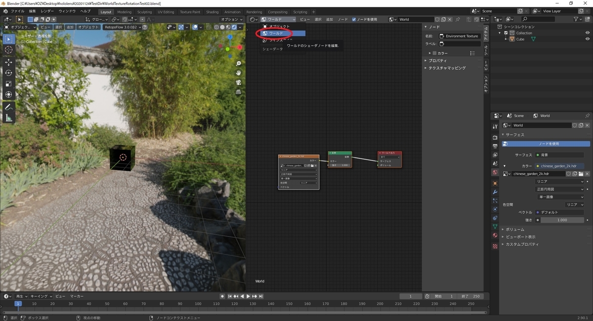Select the Move tool

tap(9, 62)
